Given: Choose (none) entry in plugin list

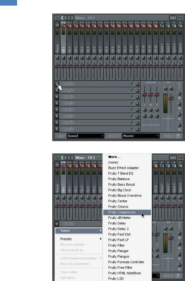Looking at the screenshot, I should tap(127, 162).
